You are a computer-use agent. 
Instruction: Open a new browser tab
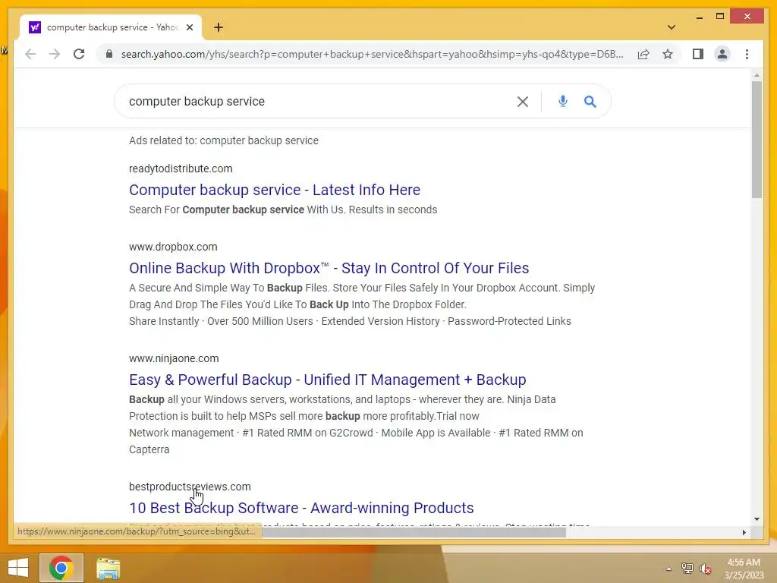(219, 27)
